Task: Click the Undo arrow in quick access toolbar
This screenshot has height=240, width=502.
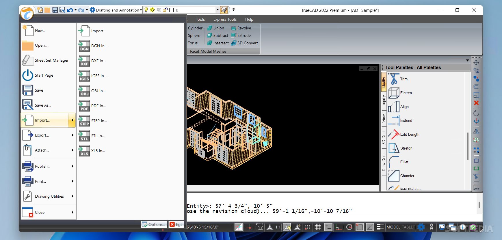Action: click(x=70, y=10)
